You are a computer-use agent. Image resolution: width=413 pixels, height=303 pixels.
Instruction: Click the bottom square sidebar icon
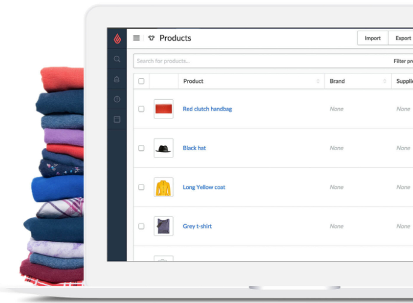pyautogui.click(x=117, y=119)
